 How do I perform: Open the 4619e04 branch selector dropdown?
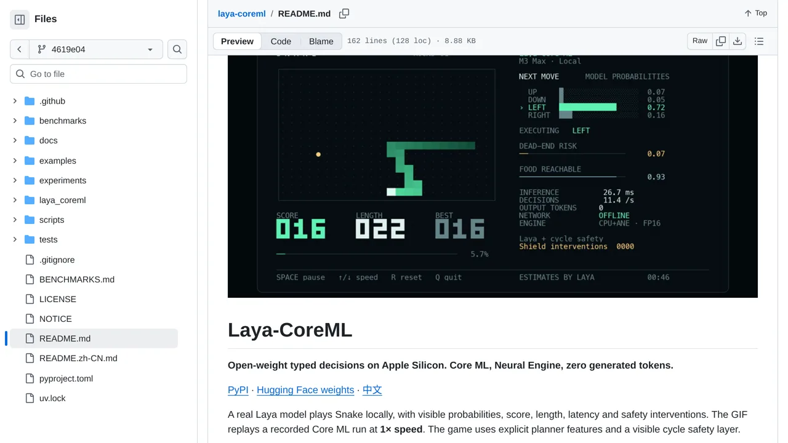95,49
